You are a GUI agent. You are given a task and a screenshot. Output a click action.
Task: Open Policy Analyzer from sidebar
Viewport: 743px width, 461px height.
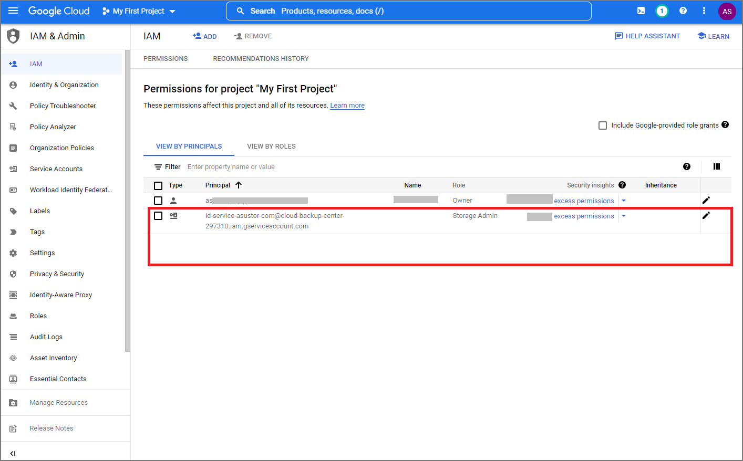53,127
